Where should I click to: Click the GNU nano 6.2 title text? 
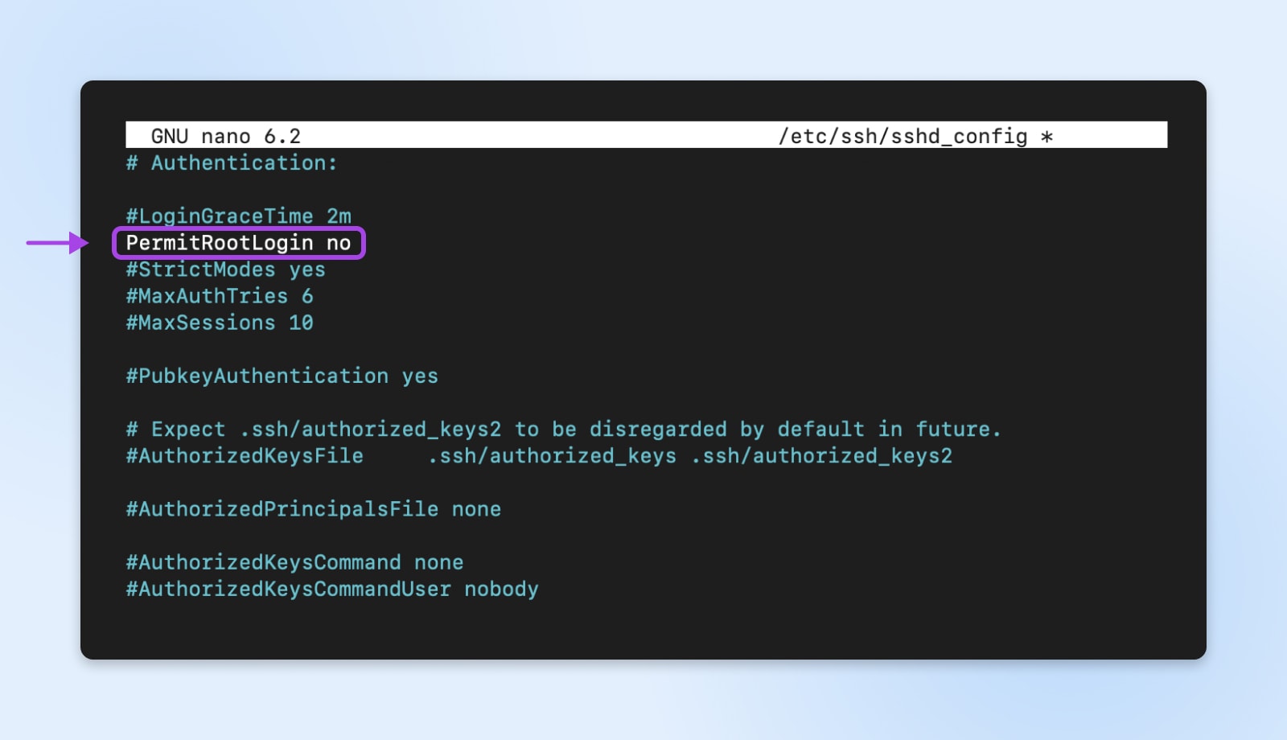225,136
